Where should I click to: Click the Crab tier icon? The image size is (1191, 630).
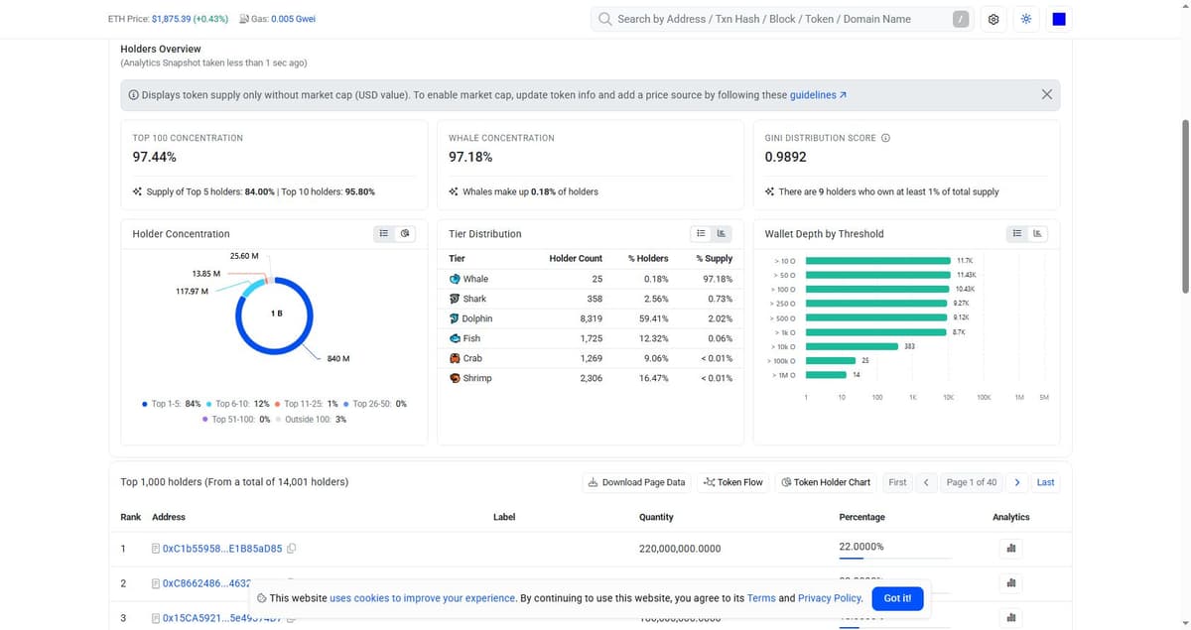point(455,358)
